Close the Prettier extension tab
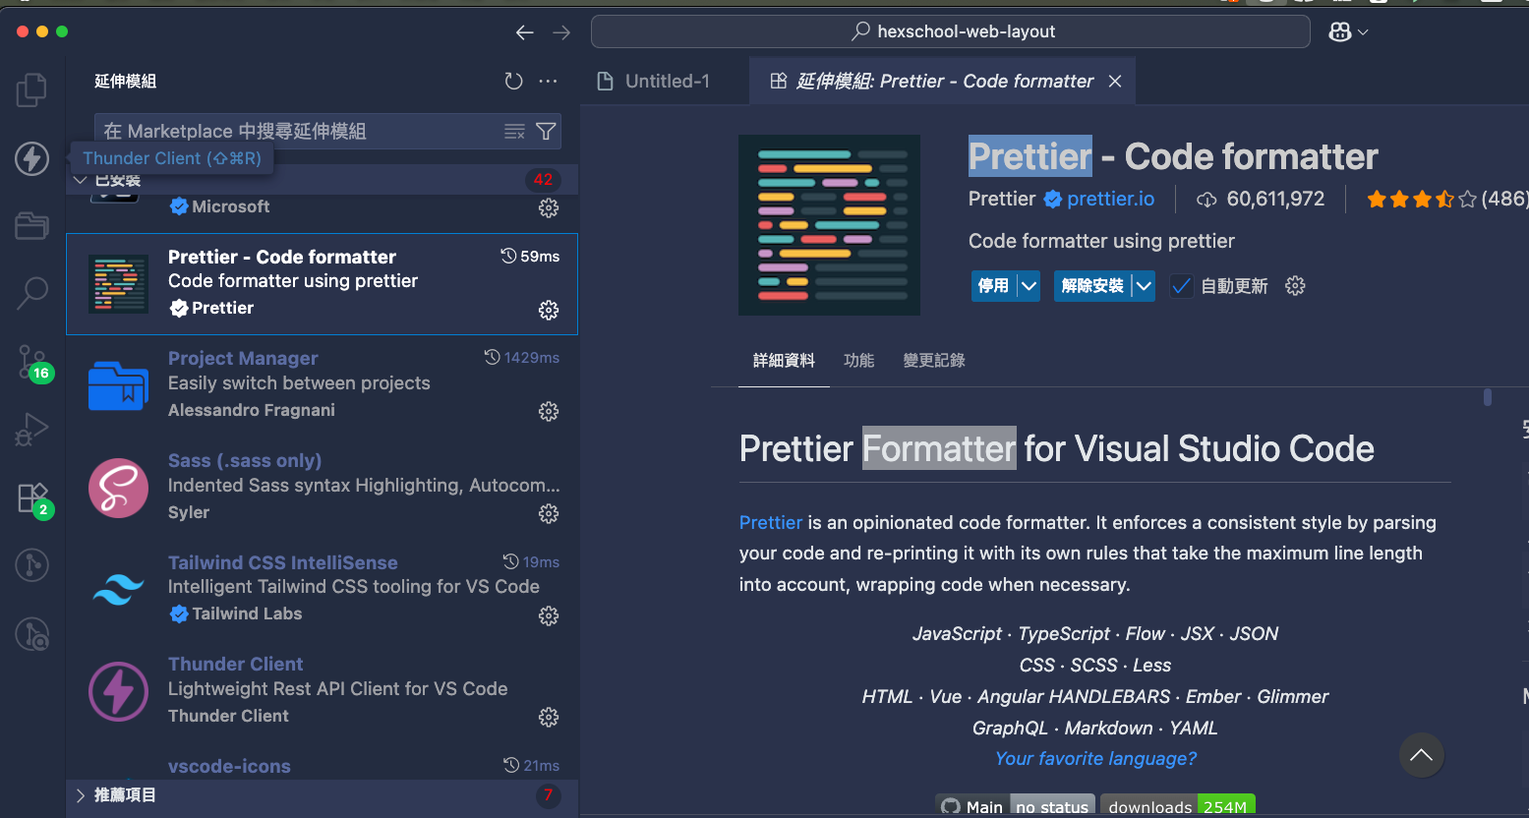 1115,82
